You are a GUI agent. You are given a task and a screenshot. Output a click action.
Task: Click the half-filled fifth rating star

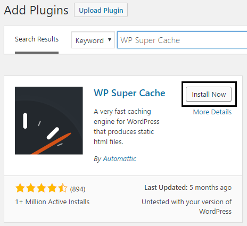63,188
